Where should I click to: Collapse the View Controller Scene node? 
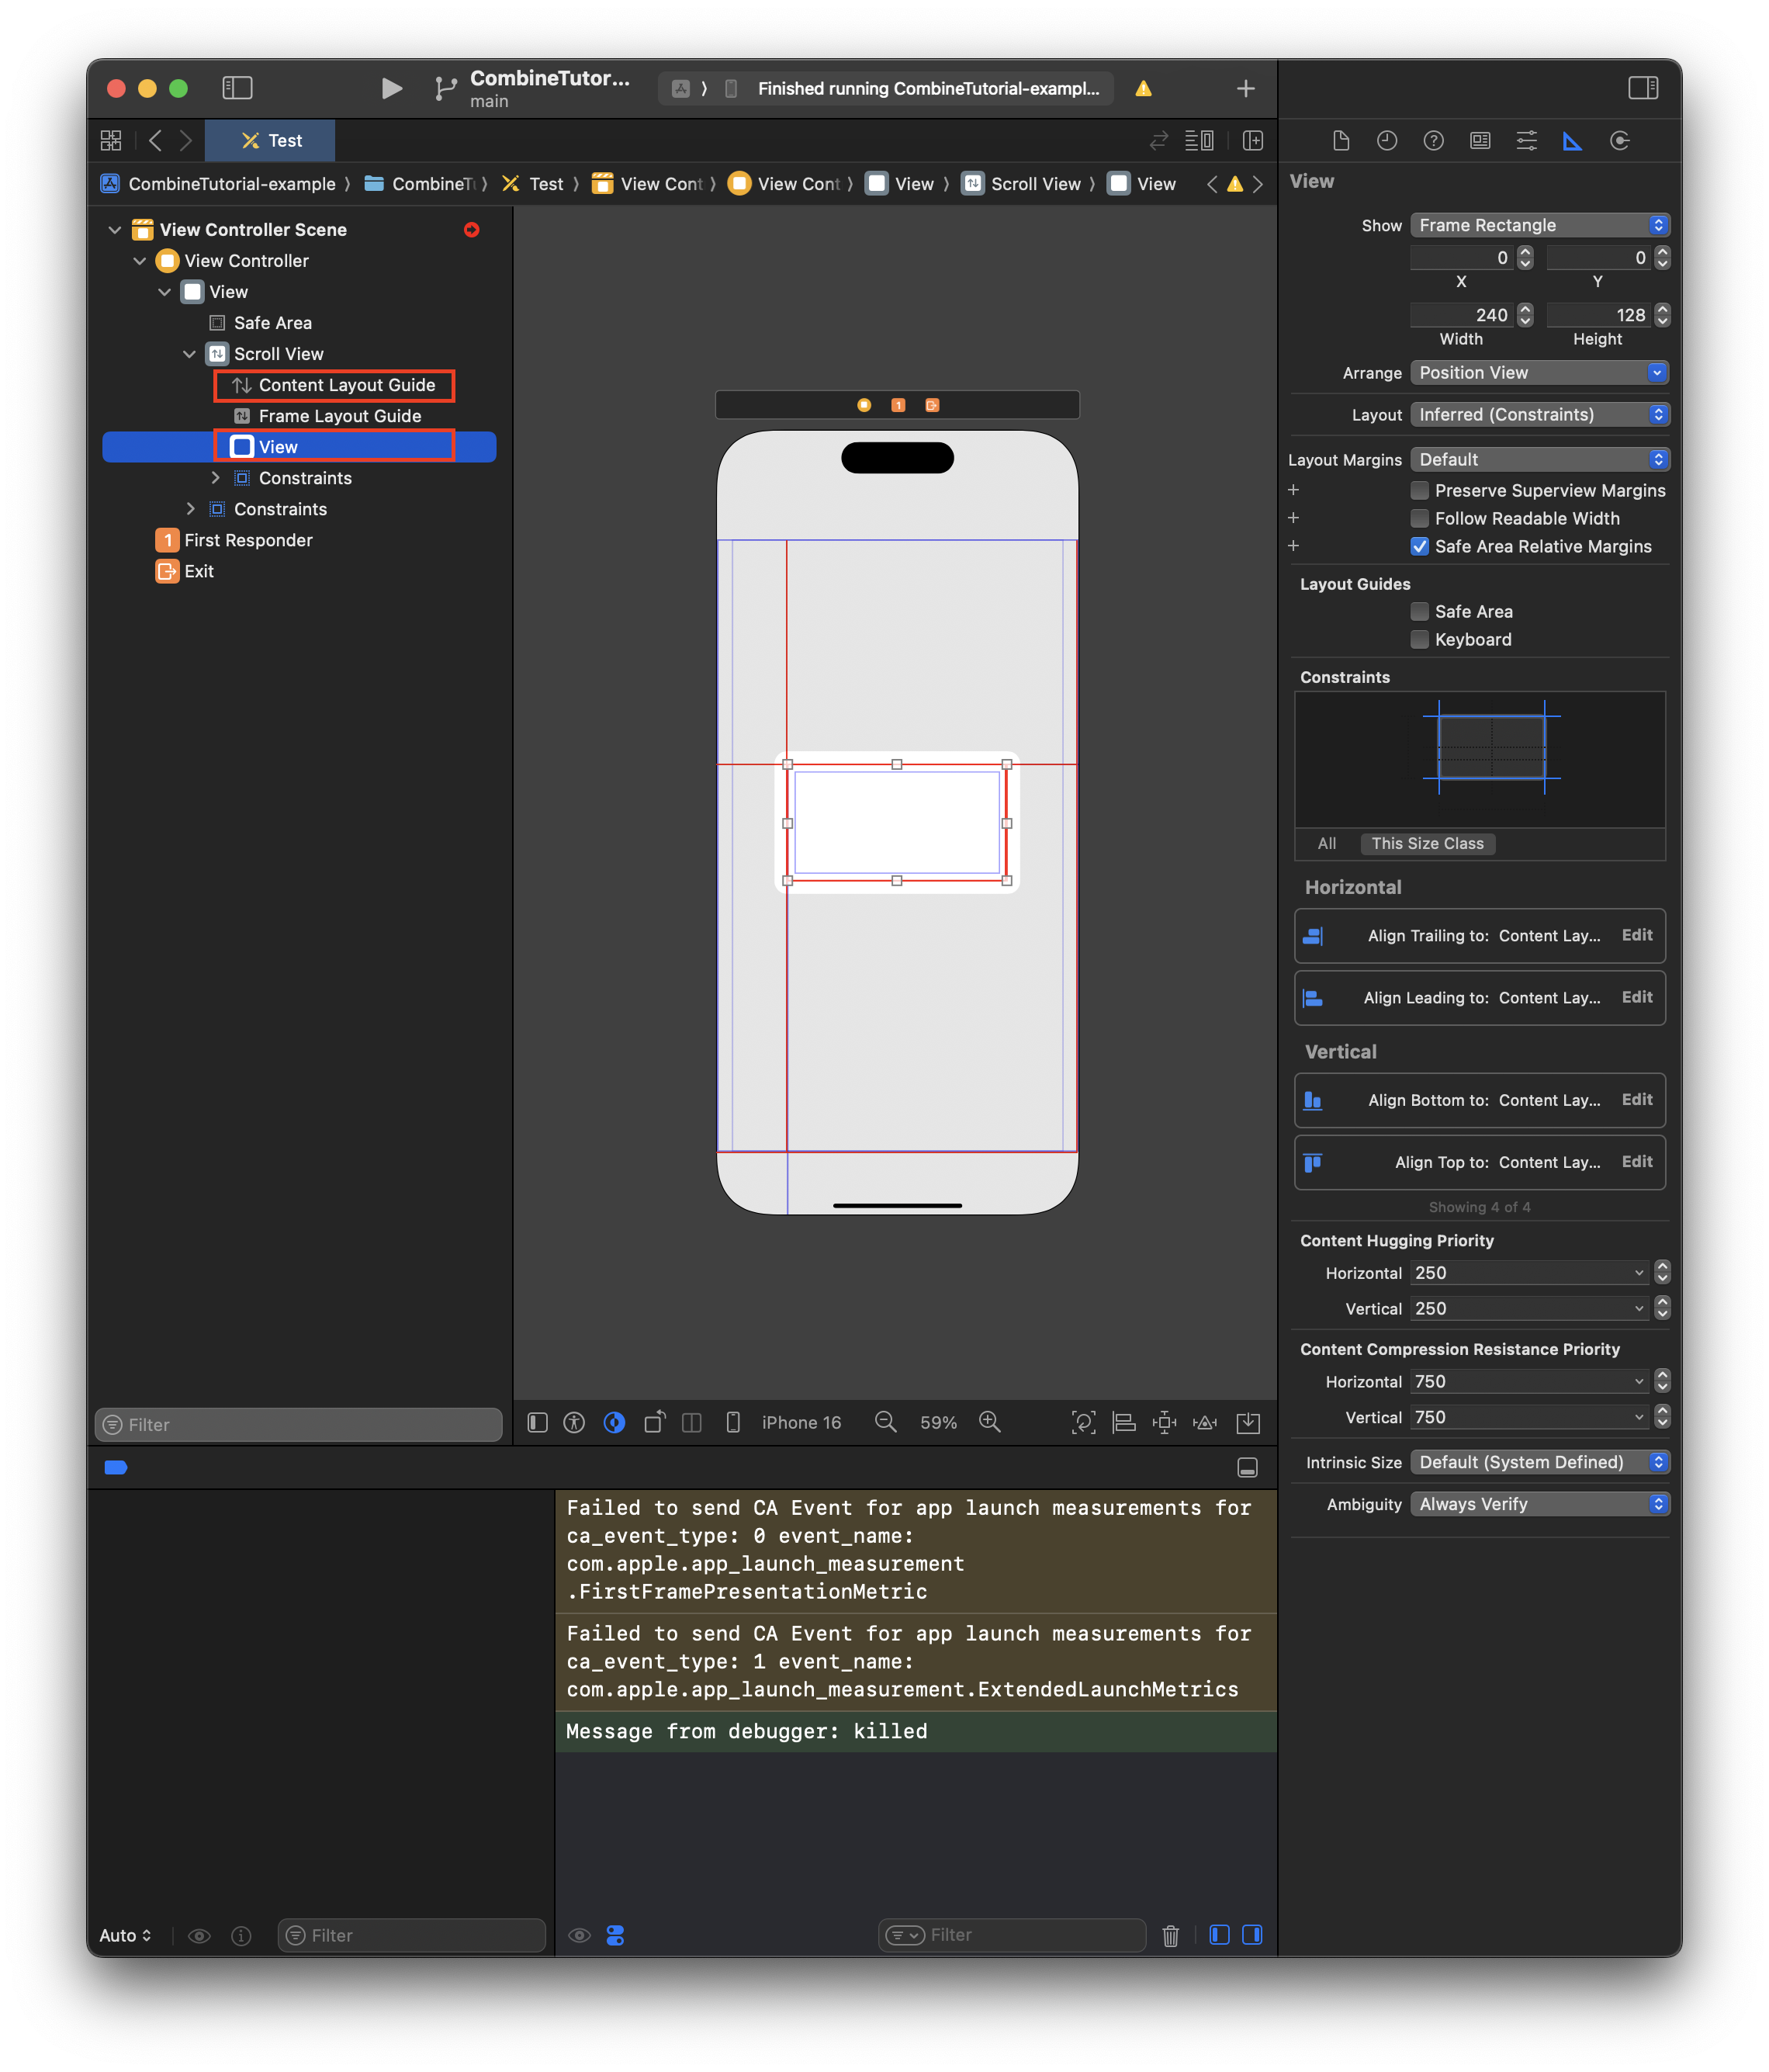114,229
